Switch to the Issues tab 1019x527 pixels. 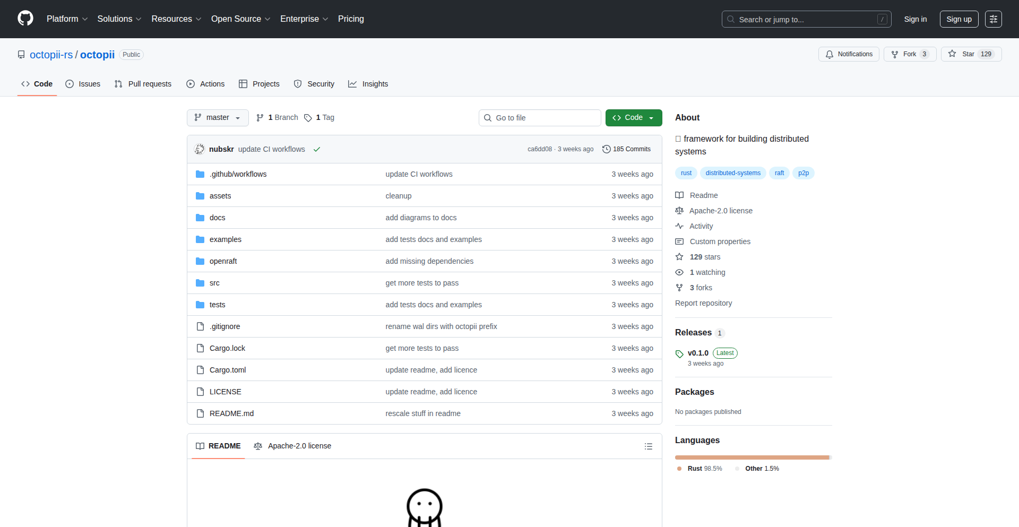83,83
